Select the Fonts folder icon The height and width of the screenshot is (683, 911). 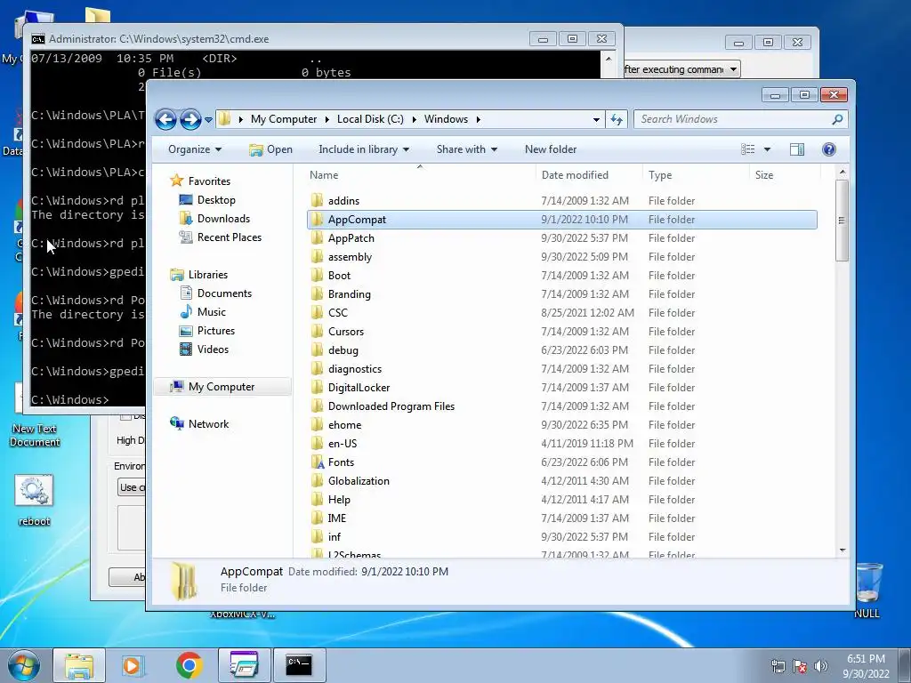pos(318,462)
